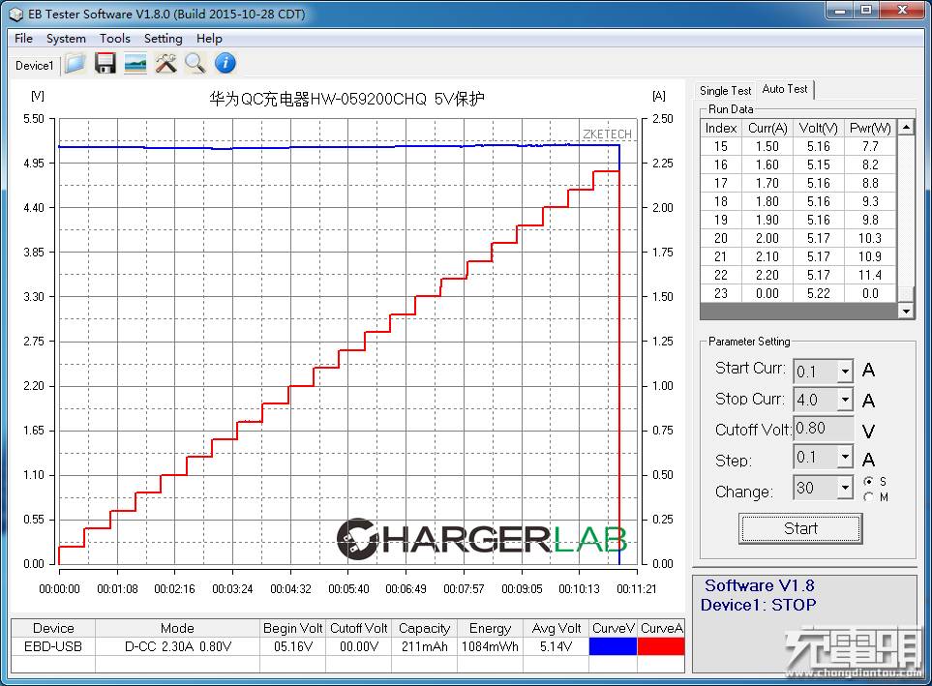Screen dimensions: 932x686
Task: Click the 05.16V begin voltage value
Action: coord(293,646)
